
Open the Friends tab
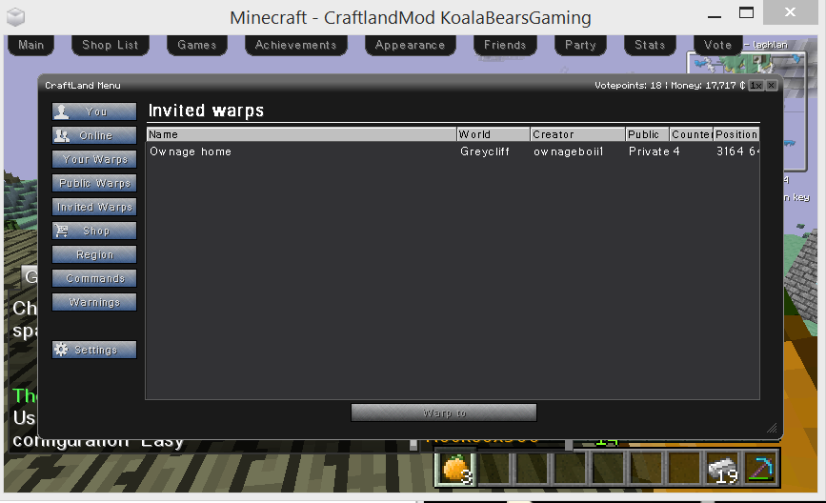(505, 46)
